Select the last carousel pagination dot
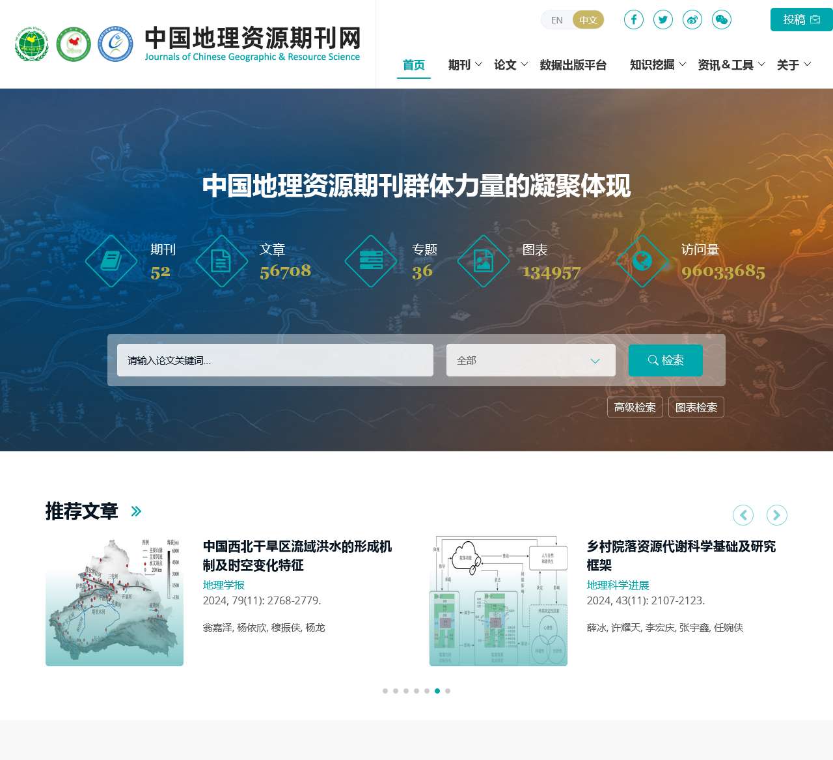 tap(448, 691)
